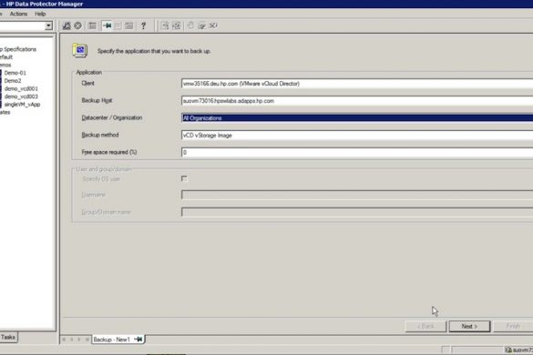Click the question mark help icon
Image resolution: width=533 pixels, height=355 pixels.
(143, 25)
